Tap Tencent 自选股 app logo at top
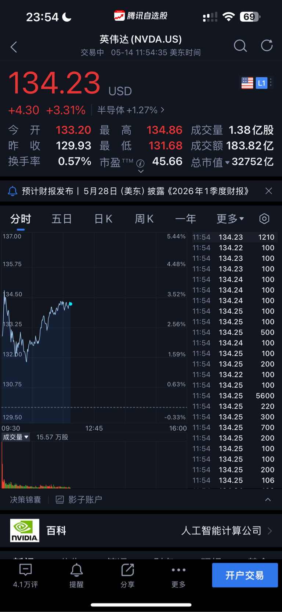This screenshot has height=612, width=282. click(x=119, y=16)
